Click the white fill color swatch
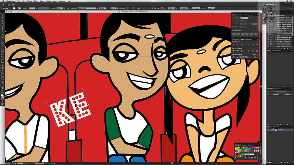The image size is (294, 165). point(14,8)
